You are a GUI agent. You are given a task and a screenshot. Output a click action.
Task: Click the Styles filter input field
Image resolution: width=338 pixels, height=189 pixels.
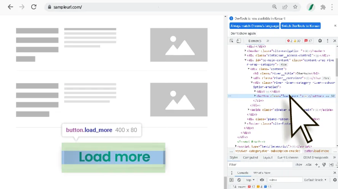pos(259,165)
